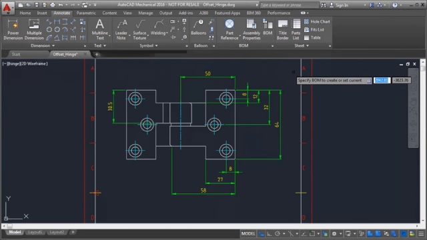Image resolution: width=427 pixels, height=240 pixels.
Task: Switch to the Home ribbon tab
Action: point(25,13)
